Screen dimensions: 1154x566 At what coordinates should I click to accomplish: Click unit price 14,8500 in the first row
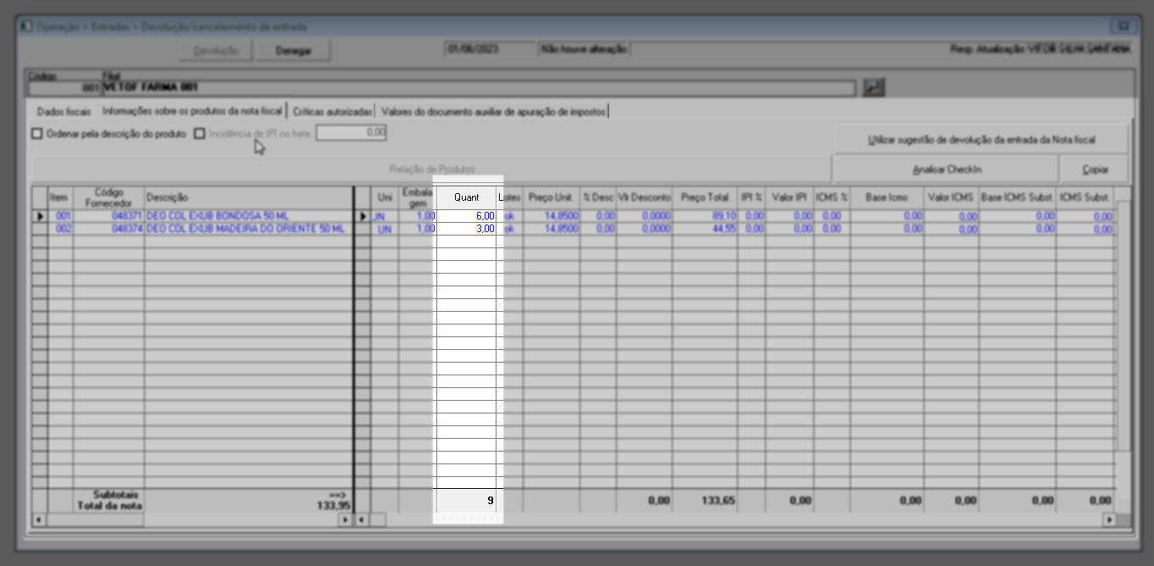click(x=552, y=217)
